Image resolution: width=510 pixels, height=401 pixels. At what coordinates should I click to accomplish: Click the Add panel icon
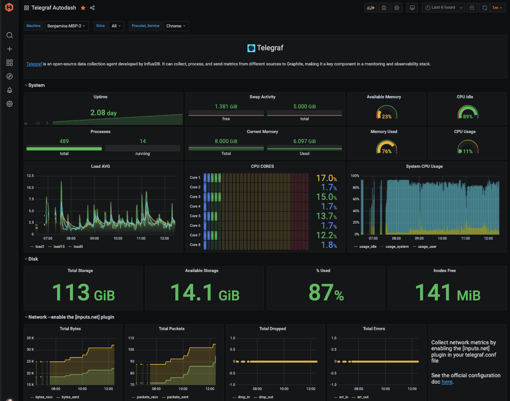pos(370,8)
